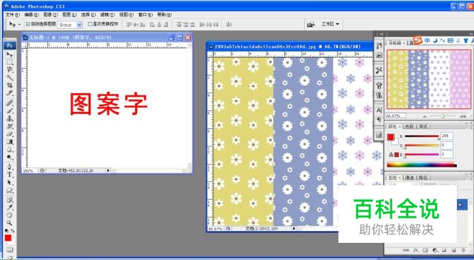Select the Pen tool

10,167
